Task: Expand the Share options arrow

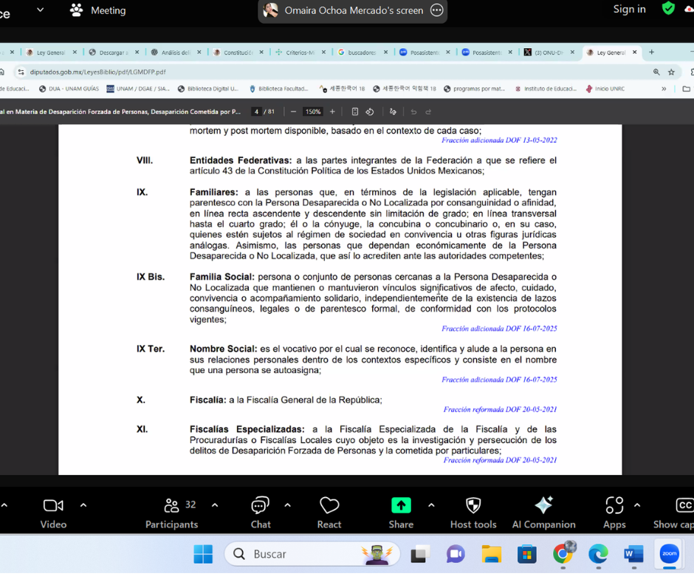Action: [x=431, y=505]
